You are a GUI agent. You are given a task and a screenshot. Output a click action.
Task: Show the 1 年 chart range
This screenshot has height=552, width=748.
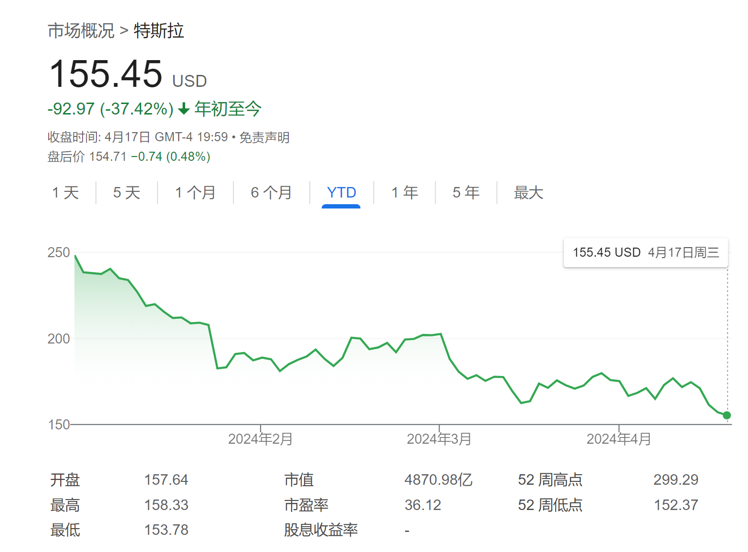[x=405, y=193]
